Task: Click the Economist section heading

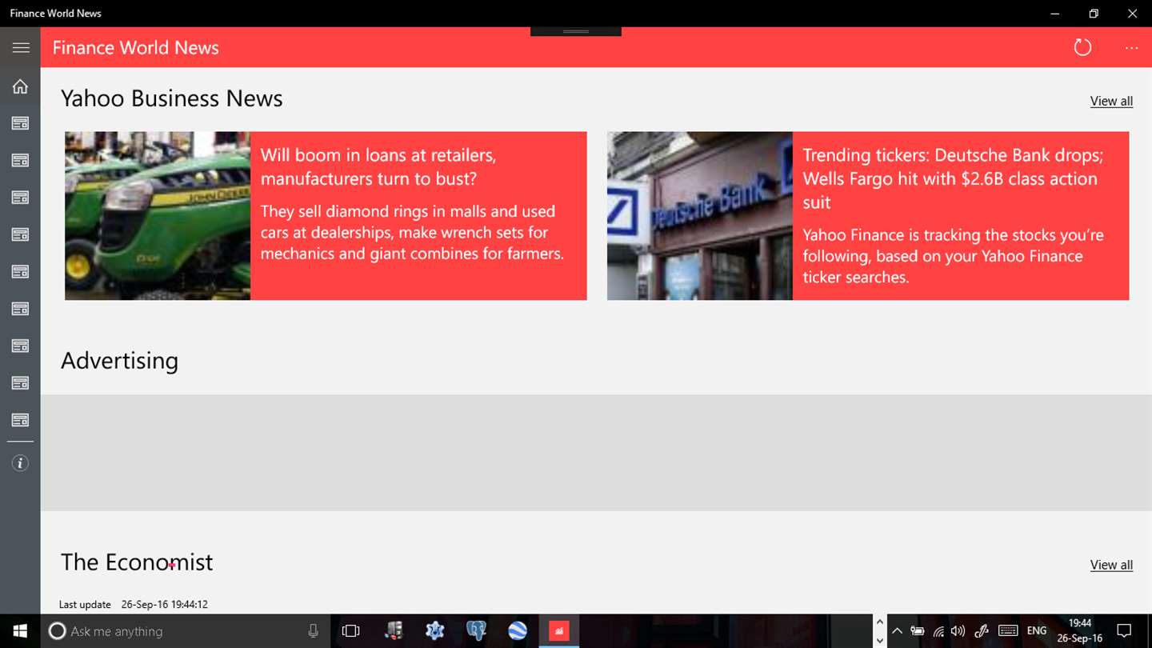Action: click(x=137, y=562)
